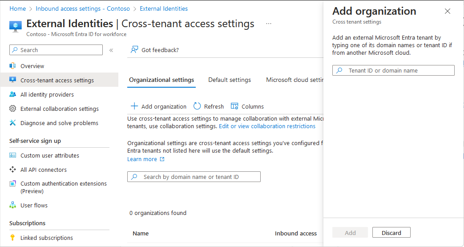Open User flows icon
Screen dimensions: 464x247
coord(12,206)
